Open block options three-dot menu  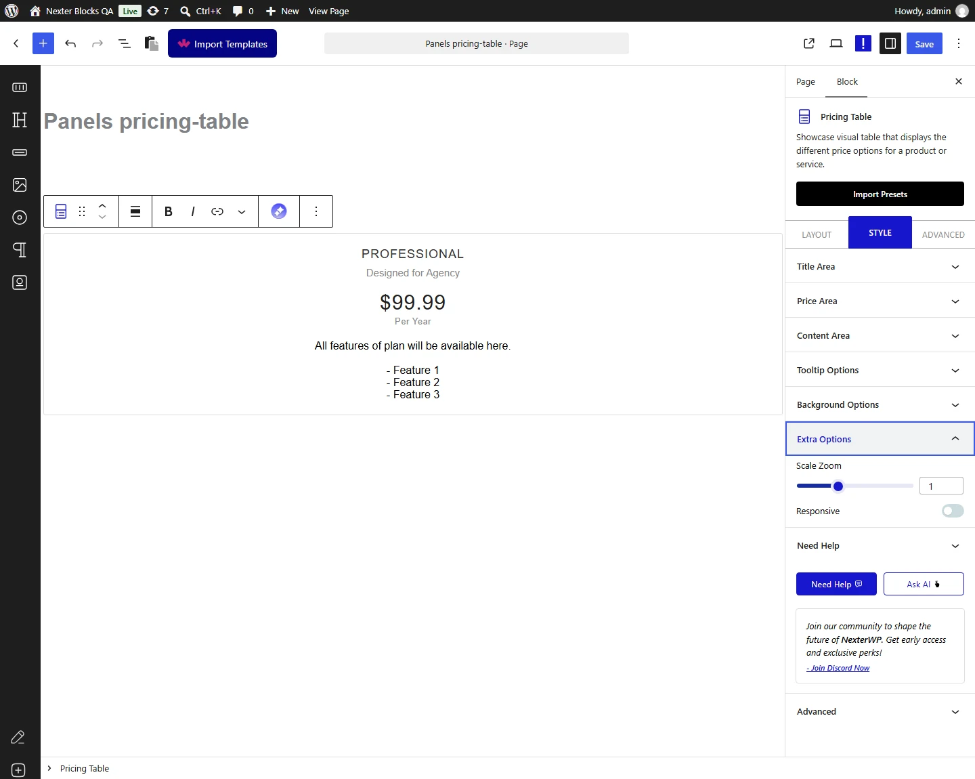pyautogui.click(x=316, y=211)
